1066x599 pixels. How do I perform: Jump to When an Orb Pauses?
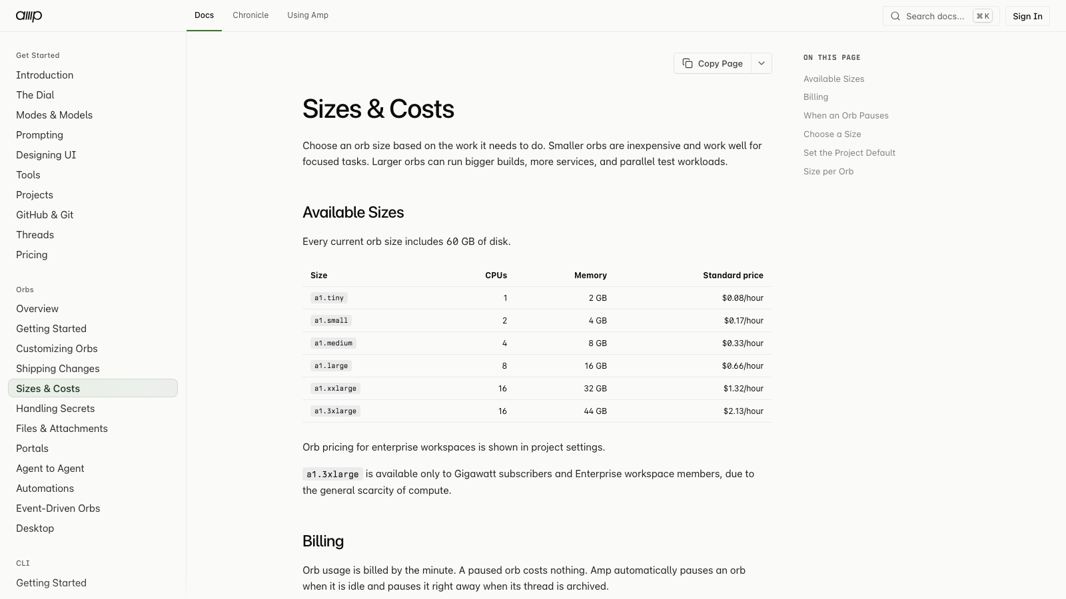(x=846, y=115)
